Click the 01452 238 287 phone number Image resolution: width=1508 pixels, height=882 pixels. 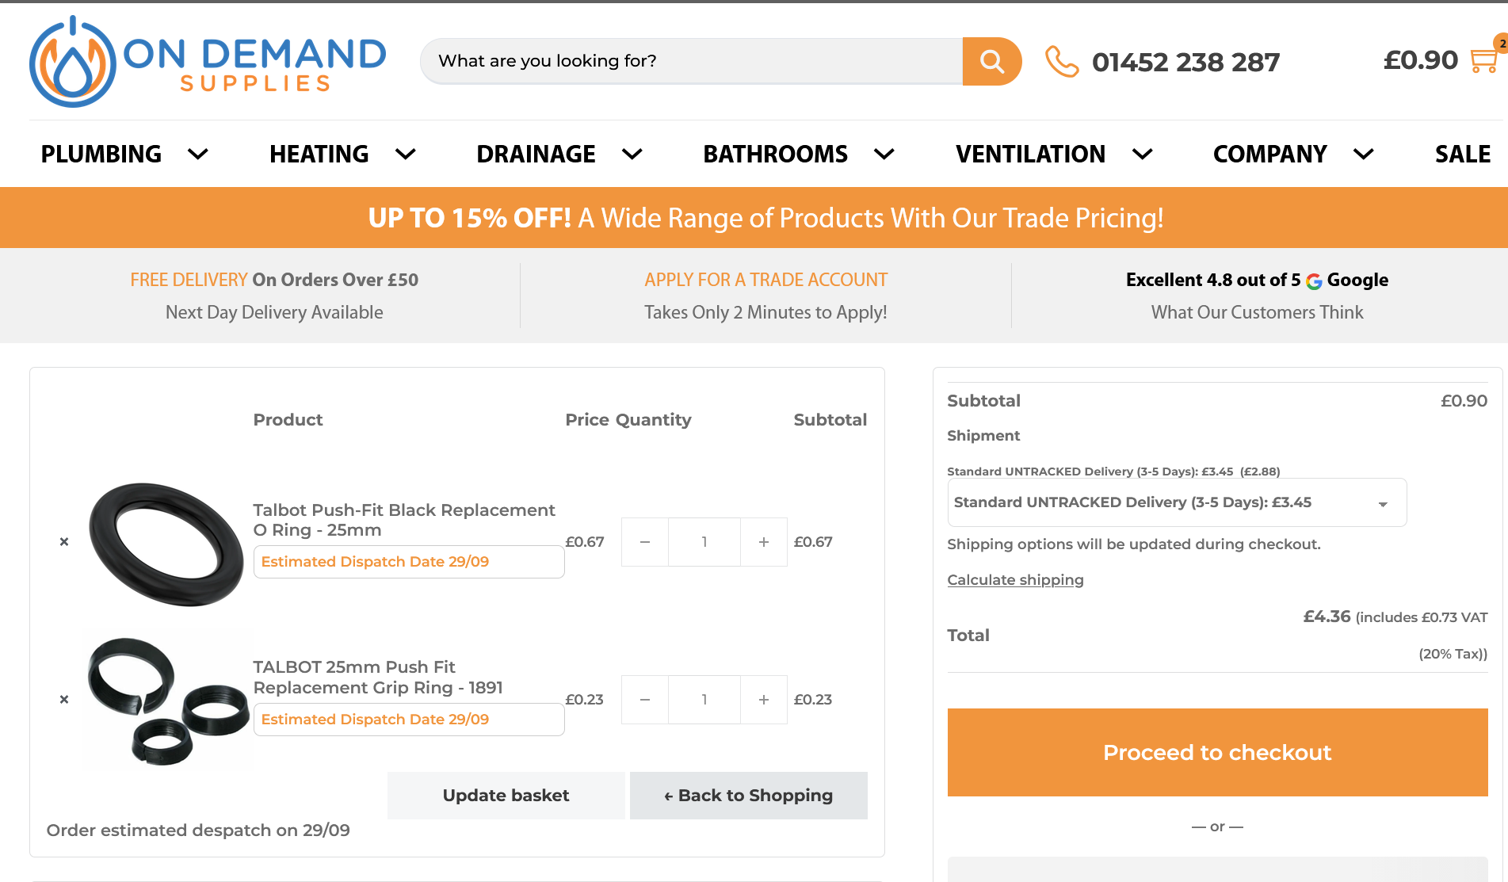point(1185,62)
